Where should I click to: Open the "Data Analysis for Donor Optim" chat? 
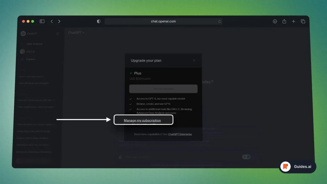click(x=36, y=124)
